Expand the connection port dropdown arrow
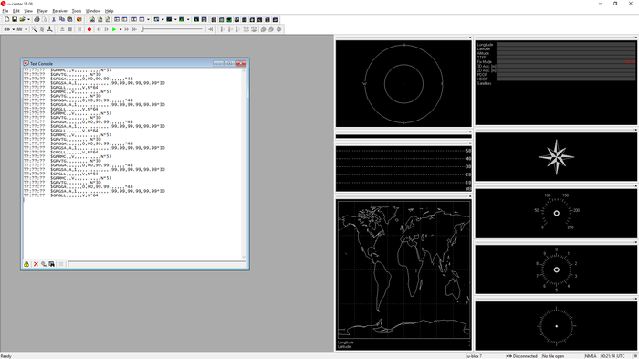Image resolution: width=639 pixels, height=359 pixels. coord(14,29)
